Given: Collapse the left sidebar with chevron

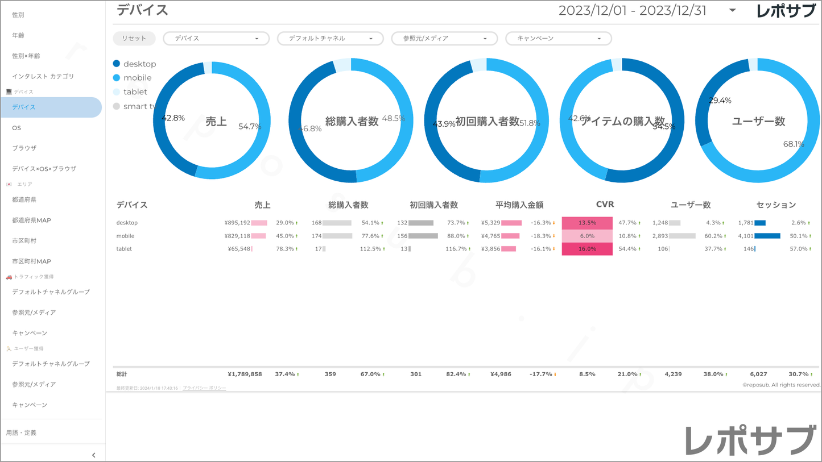Looking at the screenshot, I should [94, 455].
